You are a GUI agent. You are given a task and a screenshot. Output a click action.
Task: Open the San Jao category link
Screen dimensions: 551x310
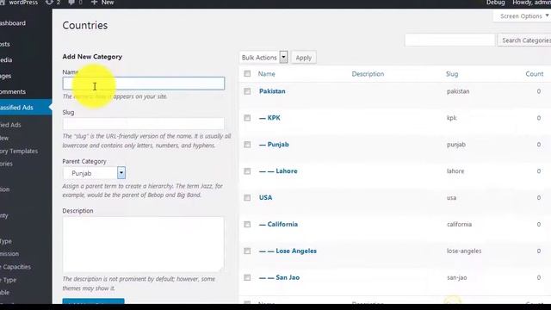coord(279,277)
